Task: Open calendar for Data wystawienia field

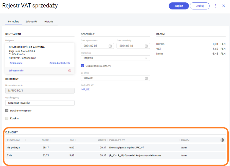Action: point(110,46)
